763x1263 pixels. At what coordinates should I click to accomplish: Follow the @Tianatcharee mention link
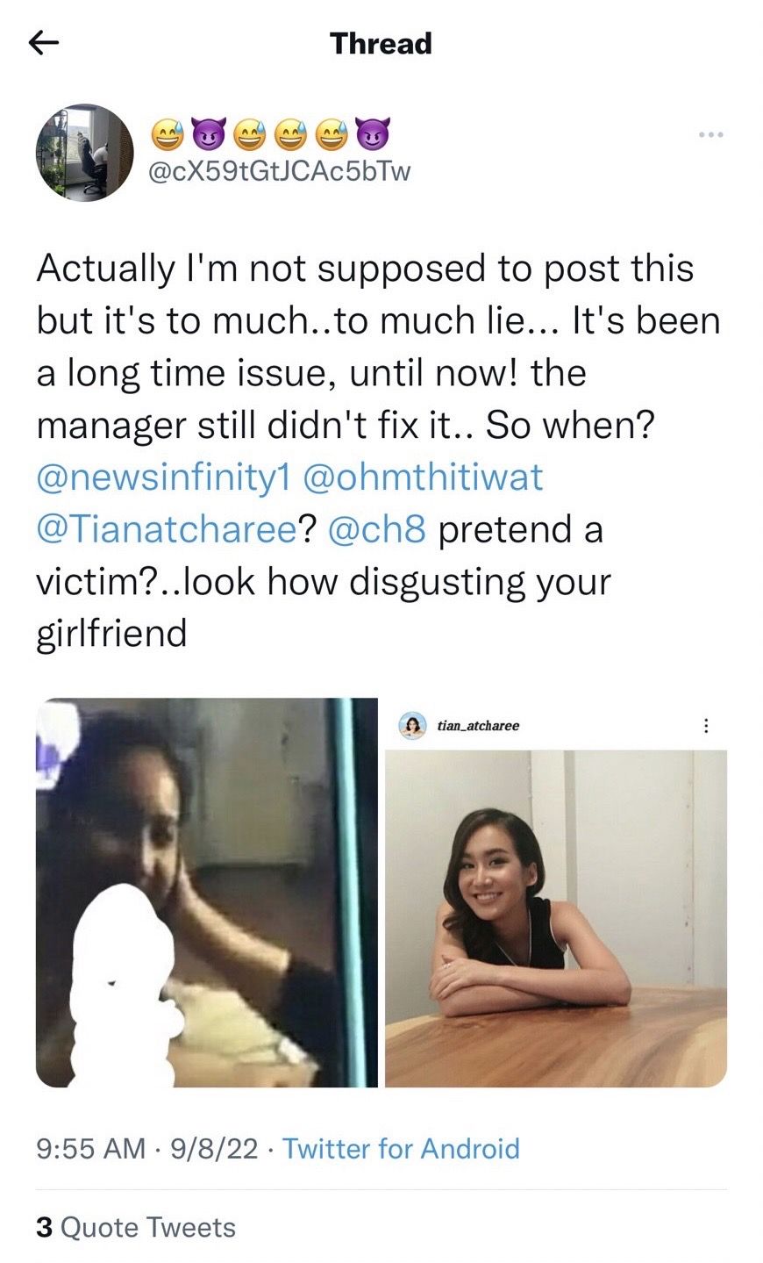[167, 530]
